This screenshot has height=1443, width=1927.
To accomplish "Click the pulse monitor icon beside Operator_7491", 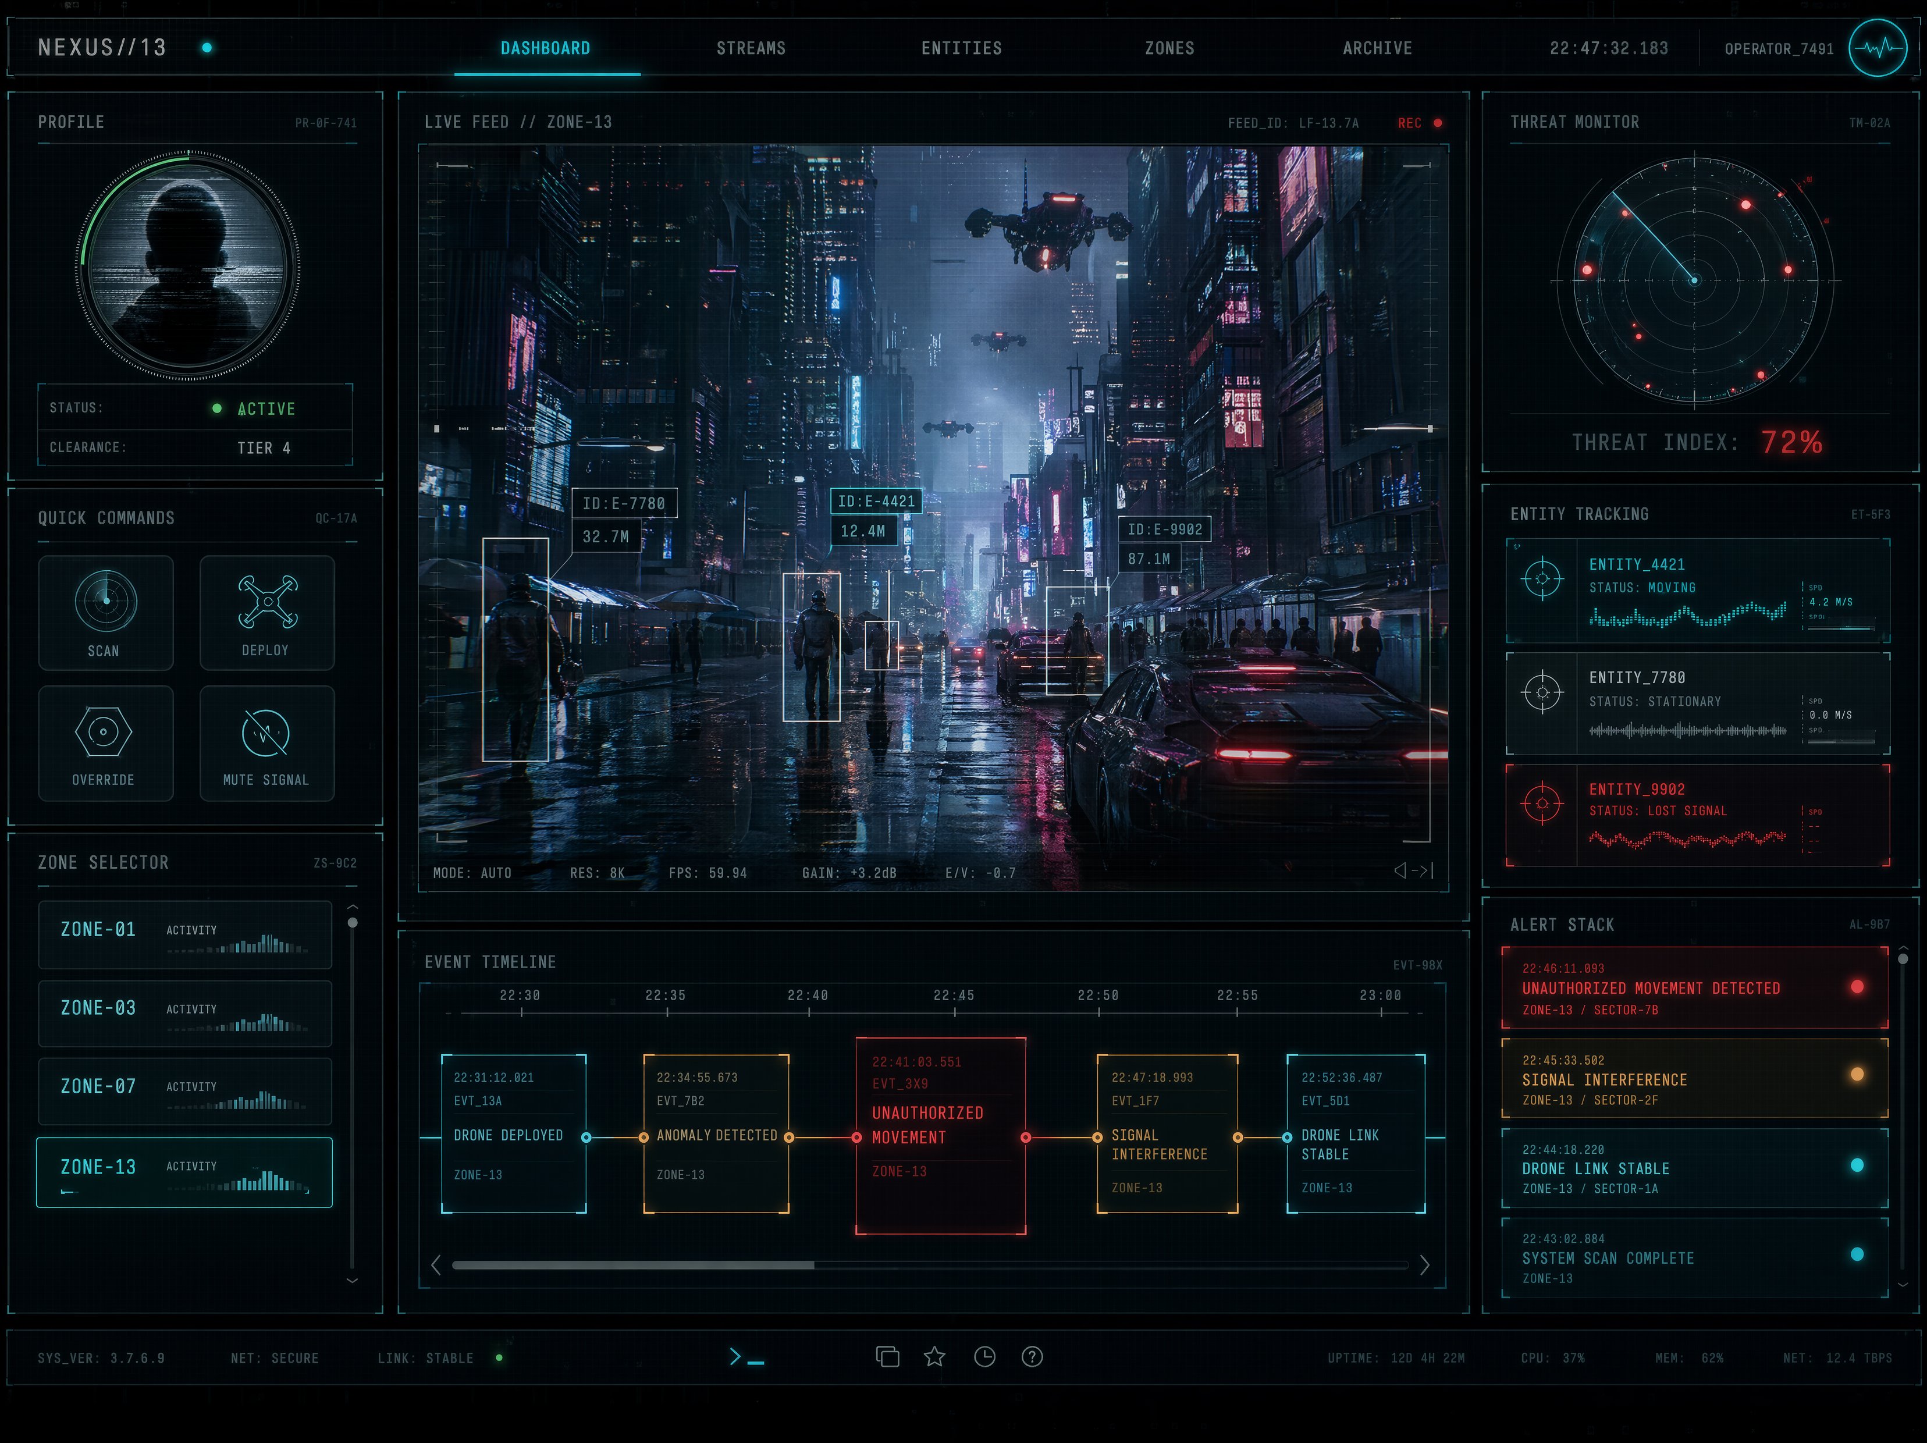I will coord(1878,47).
